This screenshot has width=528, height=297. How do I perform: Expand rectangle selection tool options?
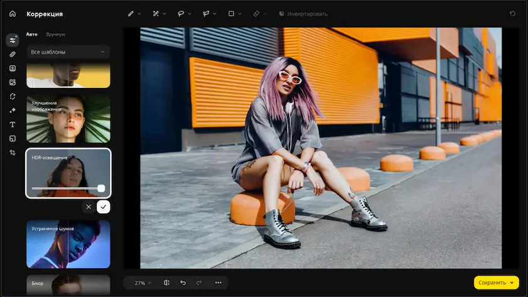pos(240,14)
